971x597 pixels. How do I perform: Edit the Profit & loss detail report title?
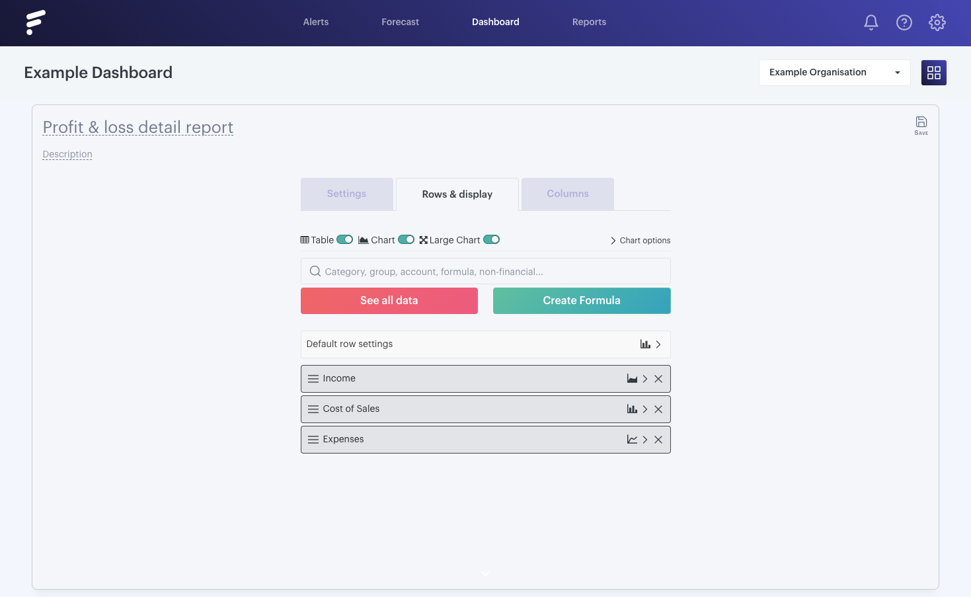pos(138,127)
